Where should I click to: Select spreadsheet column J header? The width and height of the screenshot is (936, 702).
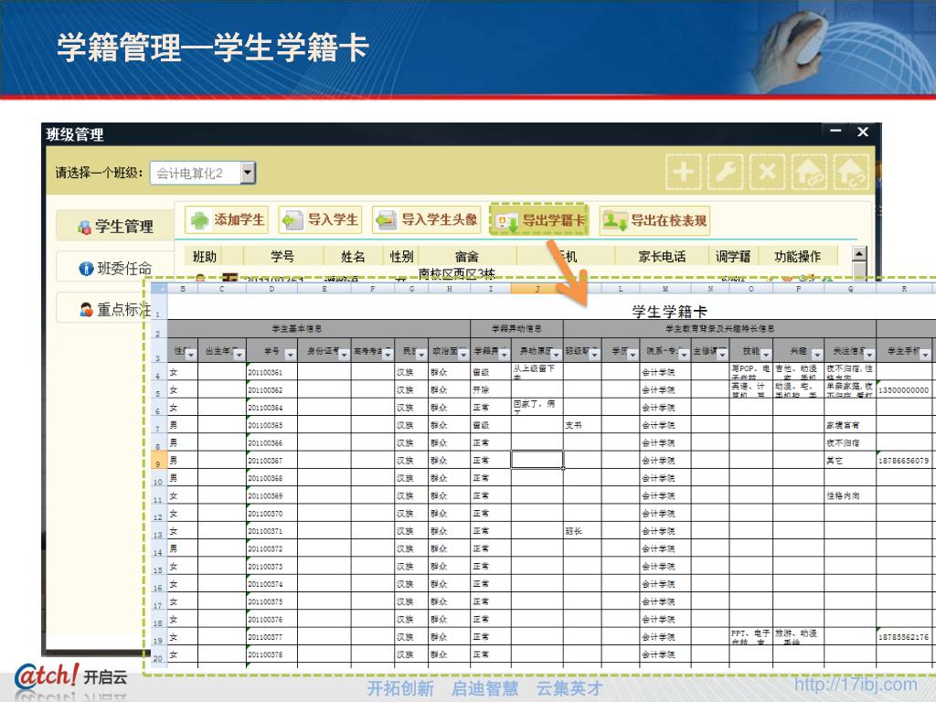pos(537,289)
